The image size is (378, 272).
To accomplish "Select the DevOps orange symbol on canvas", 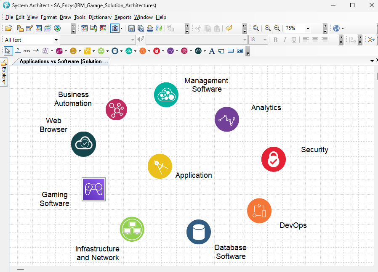I will pos(259,211).
